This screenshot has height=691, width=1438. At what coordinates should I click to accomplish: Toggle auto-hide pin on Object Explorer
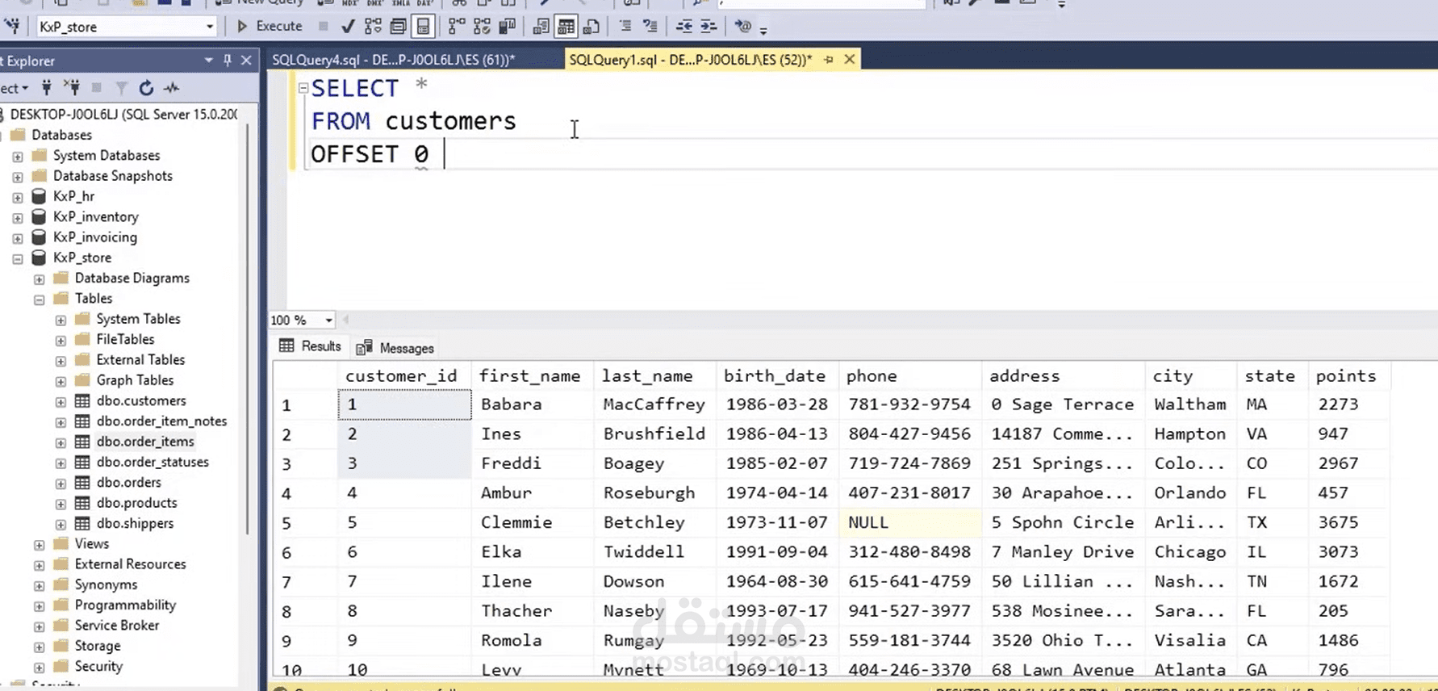(228, 61)
